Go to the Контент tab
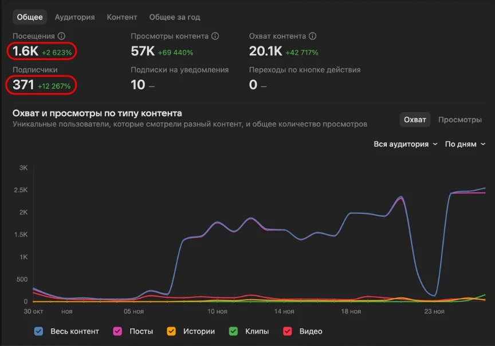Image resolution: width=495 pixels, height=346 pixels. [122, 17]
